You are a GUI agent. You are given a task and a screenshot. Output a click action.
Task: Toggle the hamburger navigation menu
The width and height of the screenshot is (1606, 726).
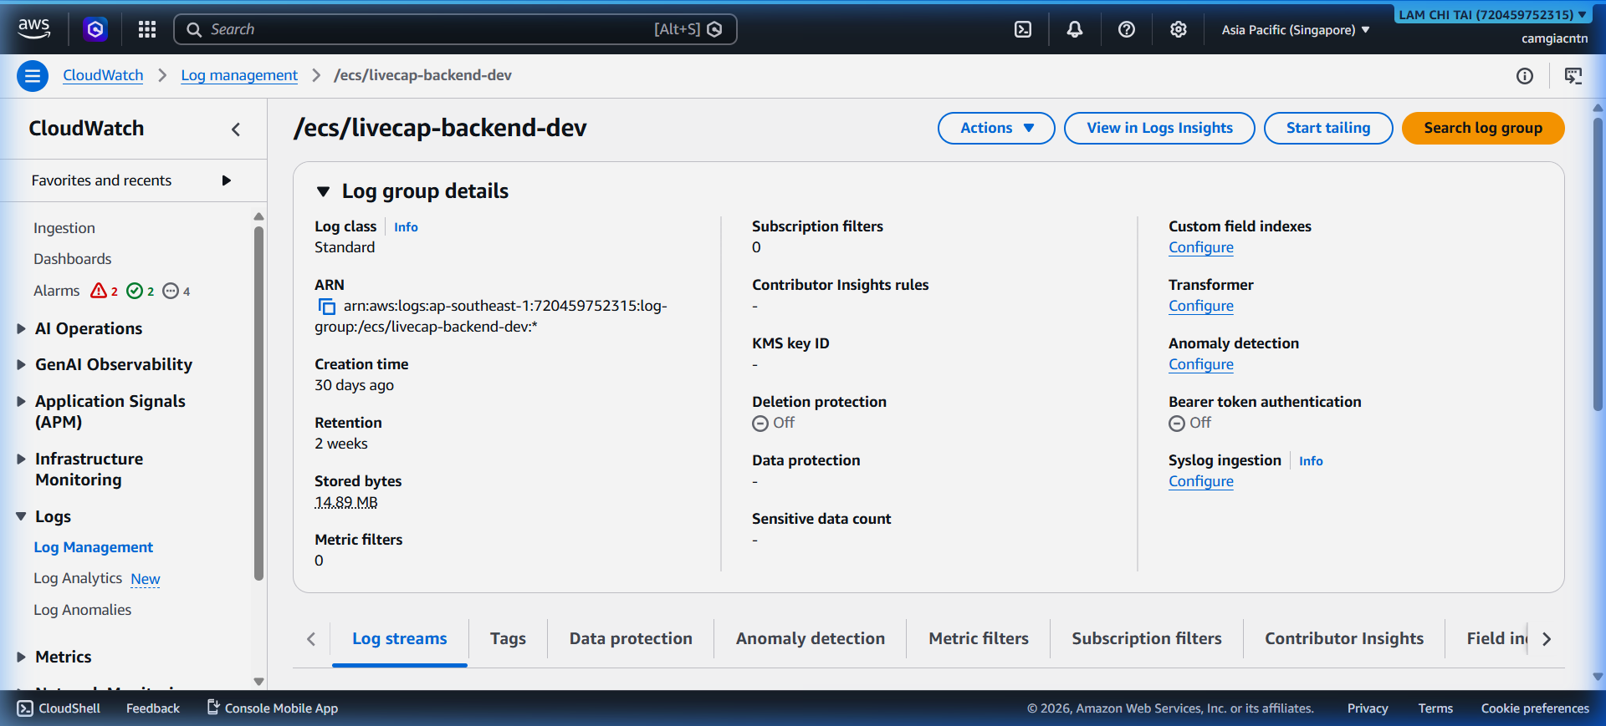33,76
